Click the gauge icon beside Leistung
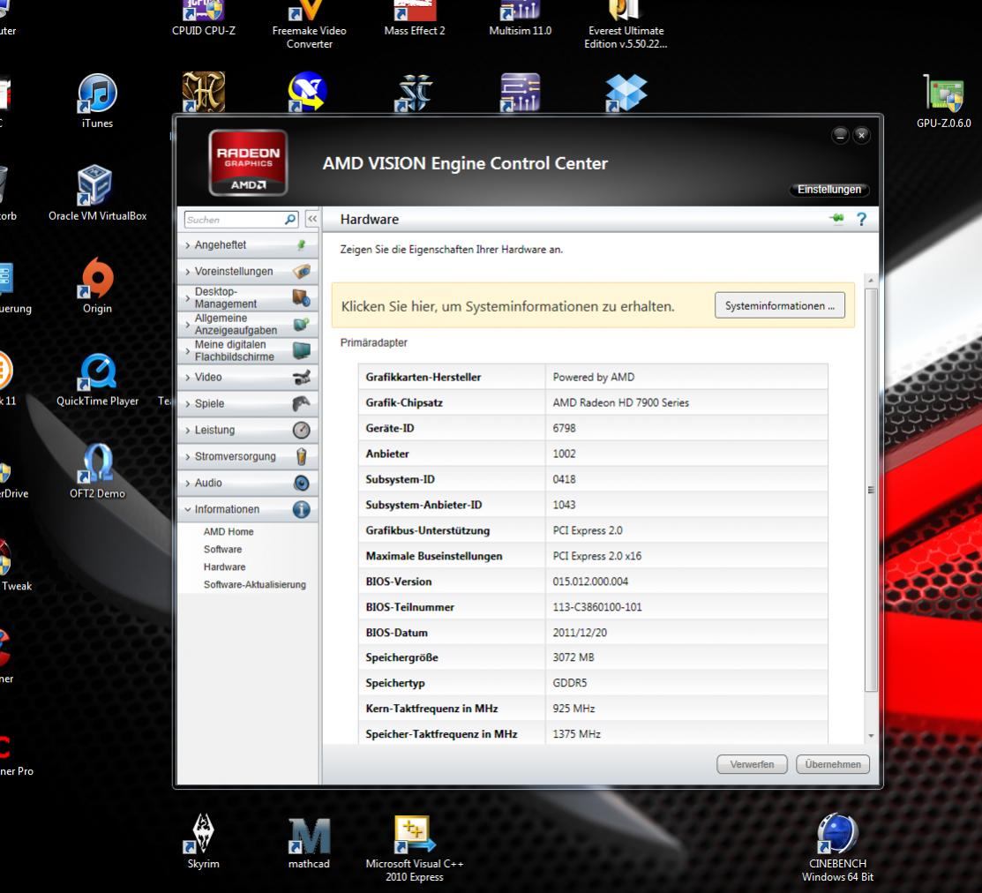 click(301, 431)
